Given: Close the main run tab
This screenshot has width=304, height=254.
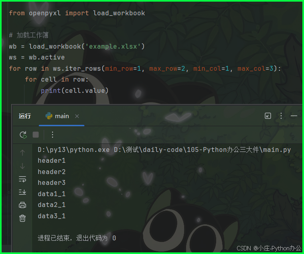Looking at the screenshot, I should (x=77, y=116).
